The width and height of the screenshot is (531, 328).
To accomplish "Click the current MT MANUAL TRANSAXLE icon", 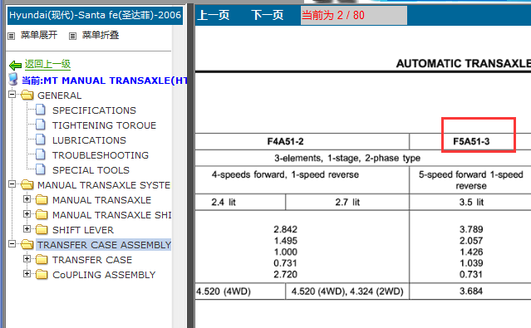I will (13, 80).
